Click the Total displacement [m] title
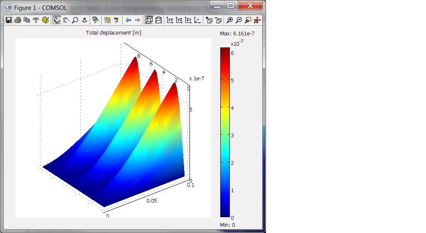 coord(113,32)
